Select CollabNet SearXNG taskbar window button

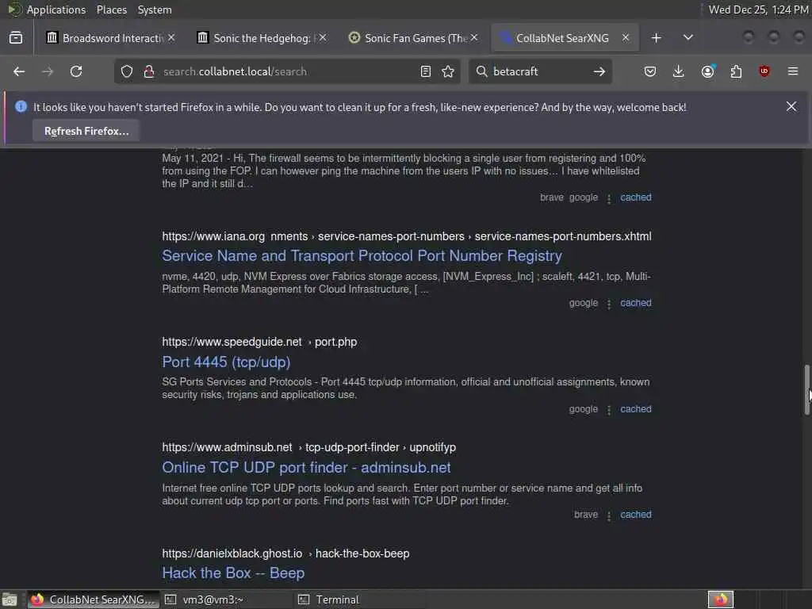pos(94,599)
